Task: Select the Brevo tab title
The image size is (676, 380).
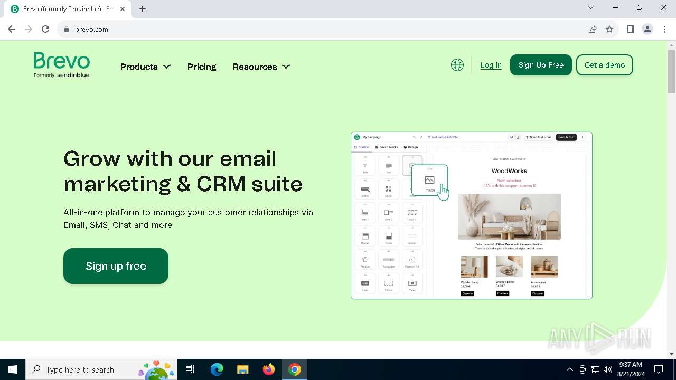Action: (68, 9)
